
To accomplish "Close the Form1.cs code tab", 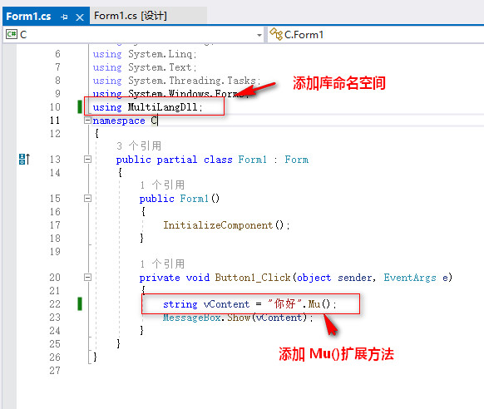I will point(80,17).
